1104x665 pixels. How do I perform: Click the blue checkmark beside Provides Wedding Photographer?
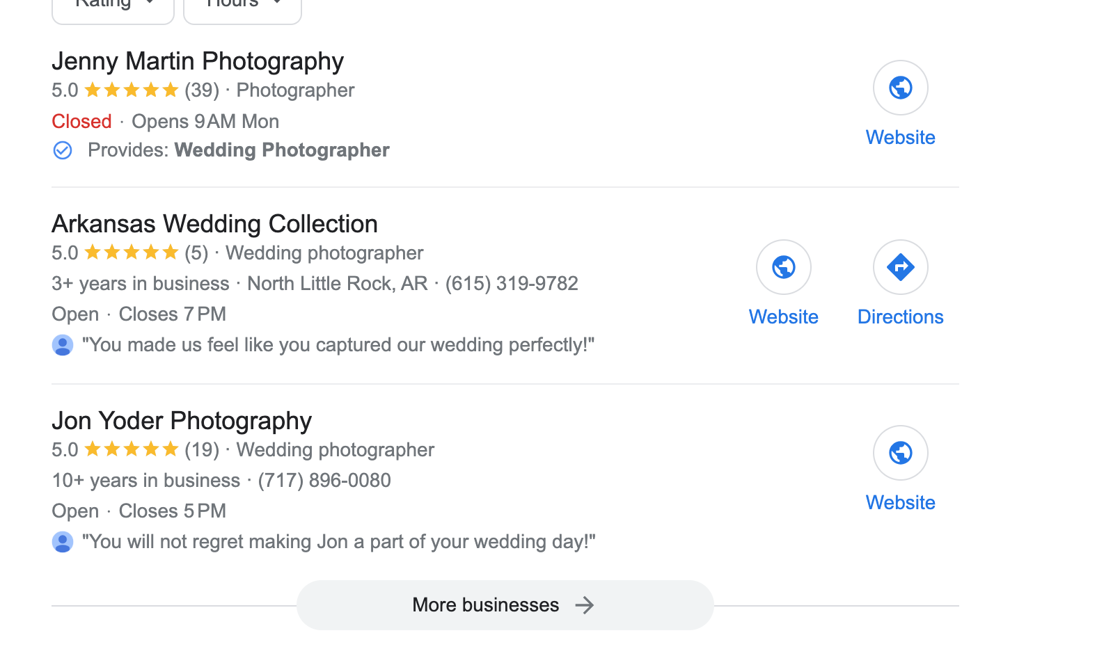(x=63, y=150)
